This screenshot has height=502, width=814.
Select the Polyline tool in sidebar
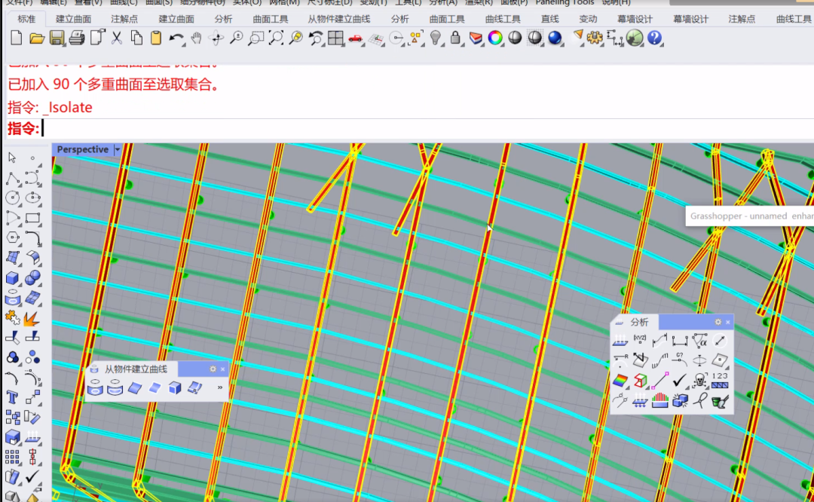[13, 178]
